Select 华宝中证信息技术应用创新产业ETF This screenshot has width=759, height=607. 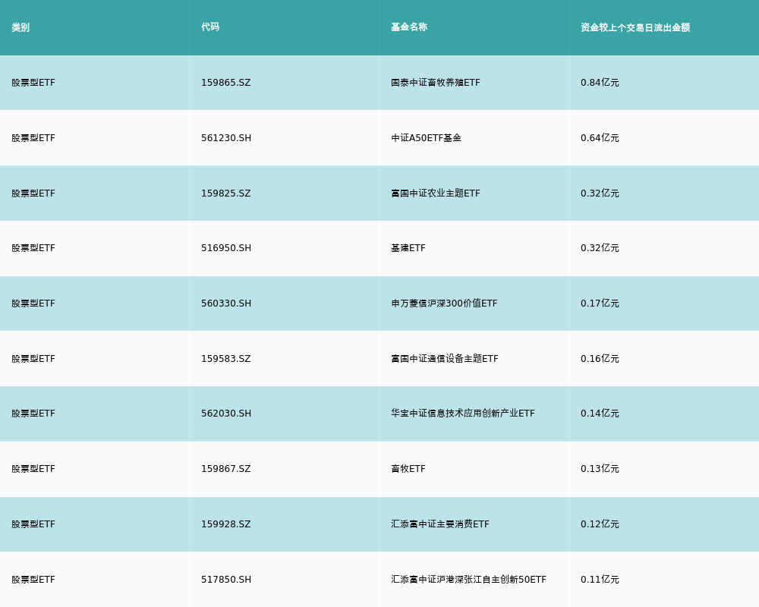click(462, 414)
